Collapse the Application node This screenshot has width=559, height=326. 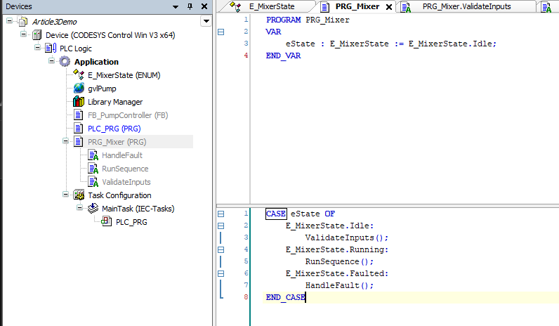[x=52, y=60]
